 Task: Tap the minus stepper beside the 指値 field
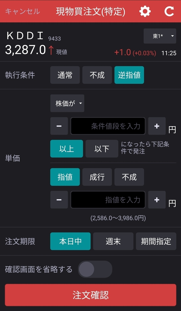(59, 200)
